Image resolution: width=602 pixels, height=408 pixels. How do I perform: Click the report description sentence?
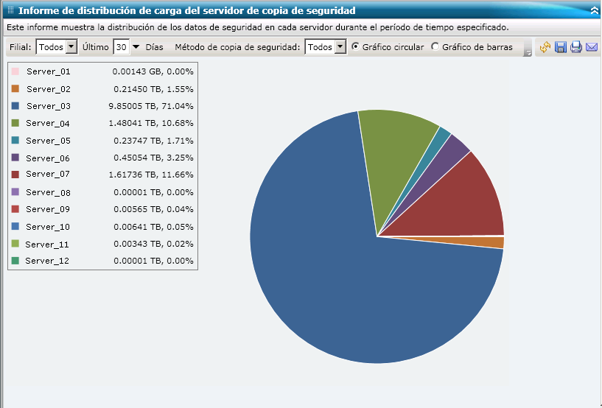click(258, 28)
